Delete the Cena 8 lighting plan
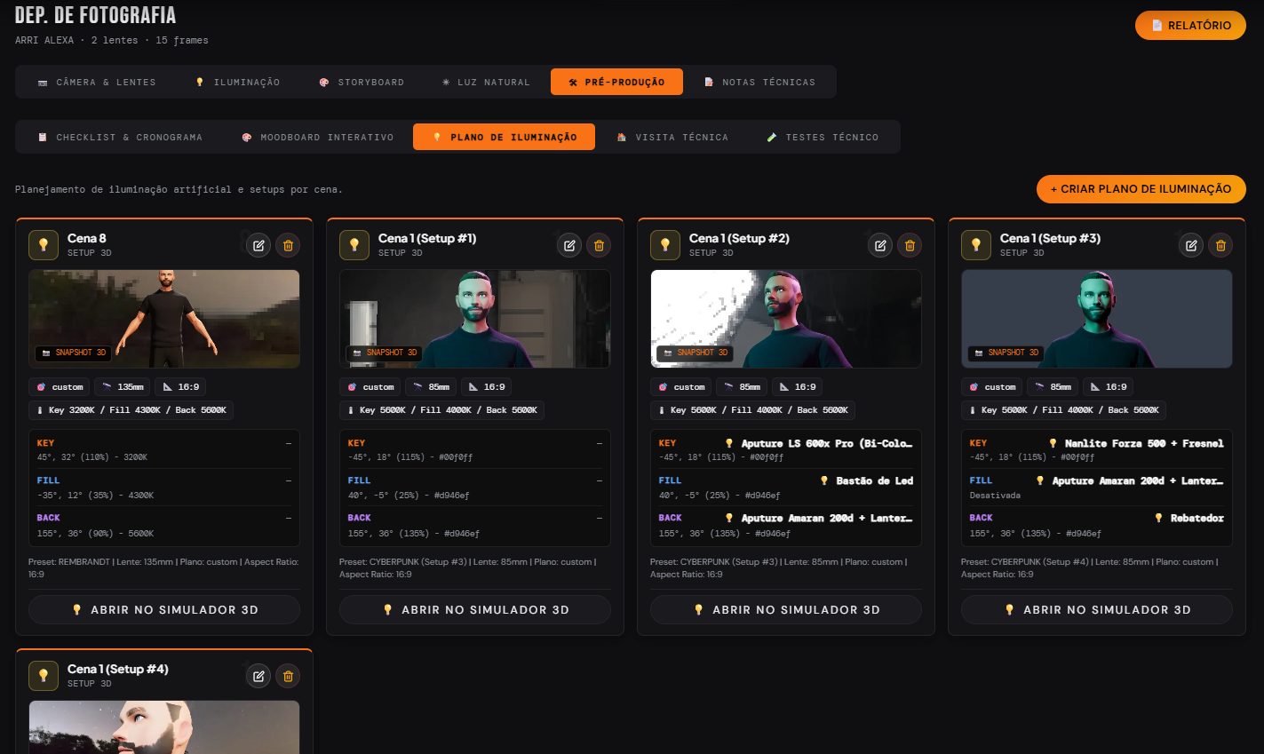1264x754 pixels. [x=288, y=245]
